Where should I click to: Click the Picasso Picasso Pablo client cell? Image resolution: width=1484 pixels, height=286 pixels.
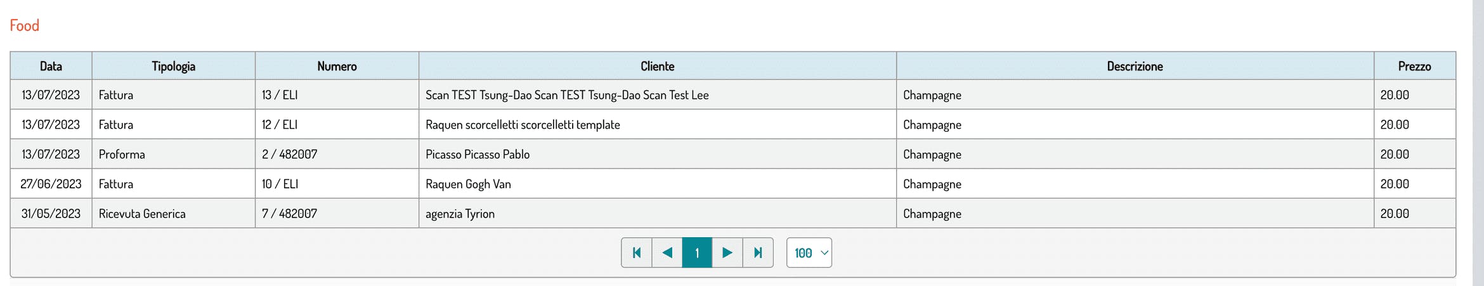point(477,155)
